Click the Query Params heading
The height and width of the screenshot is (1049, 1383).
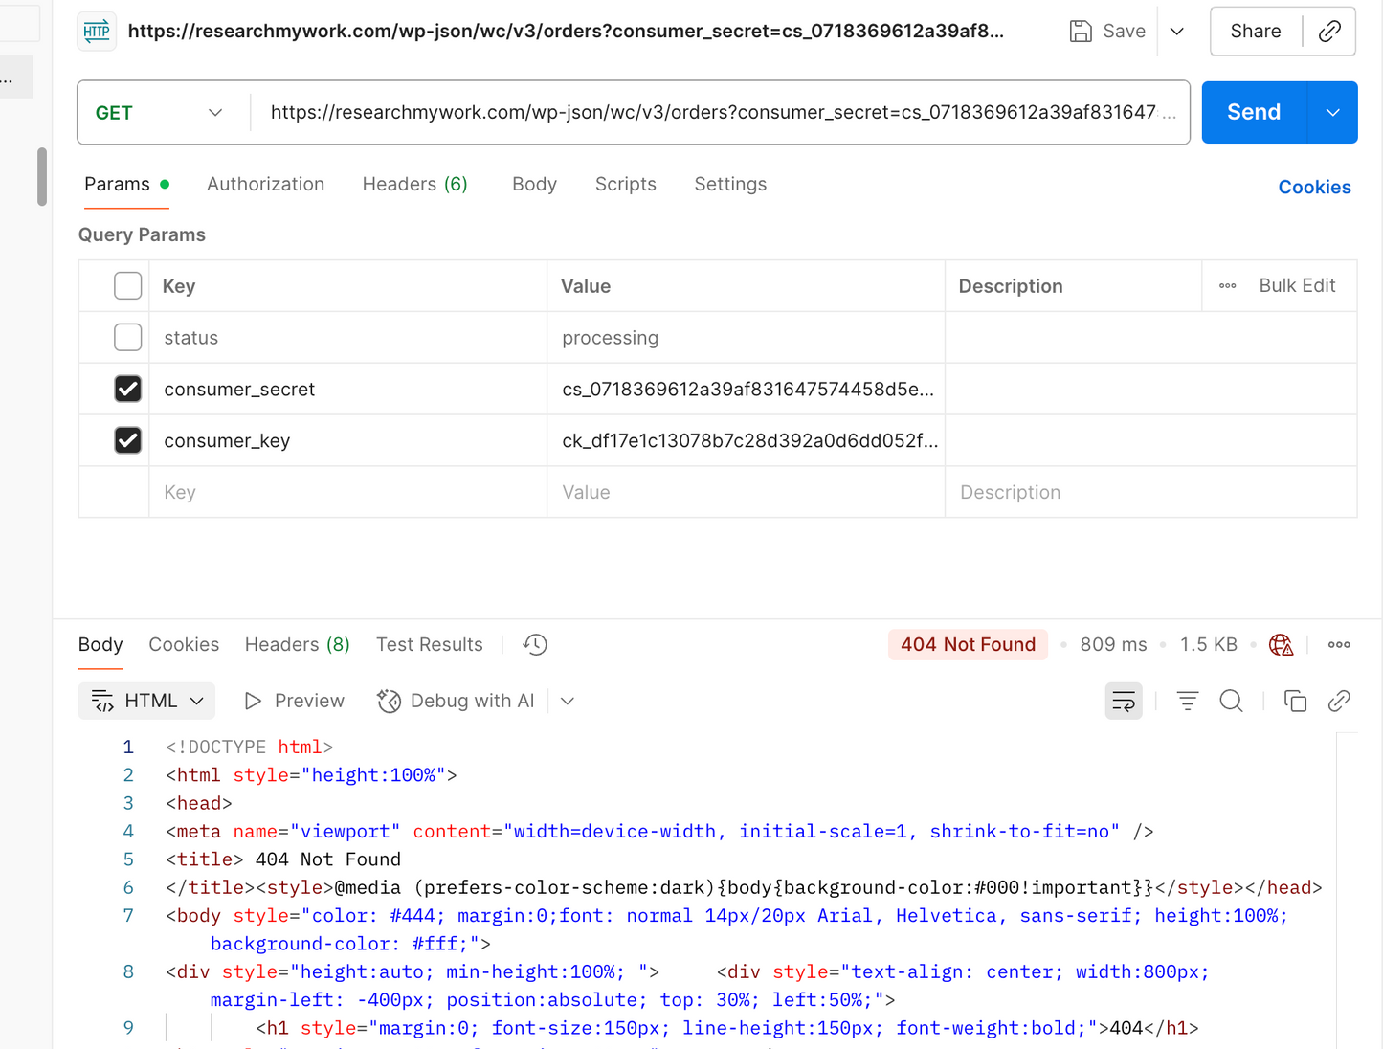[x=142, y=234]
